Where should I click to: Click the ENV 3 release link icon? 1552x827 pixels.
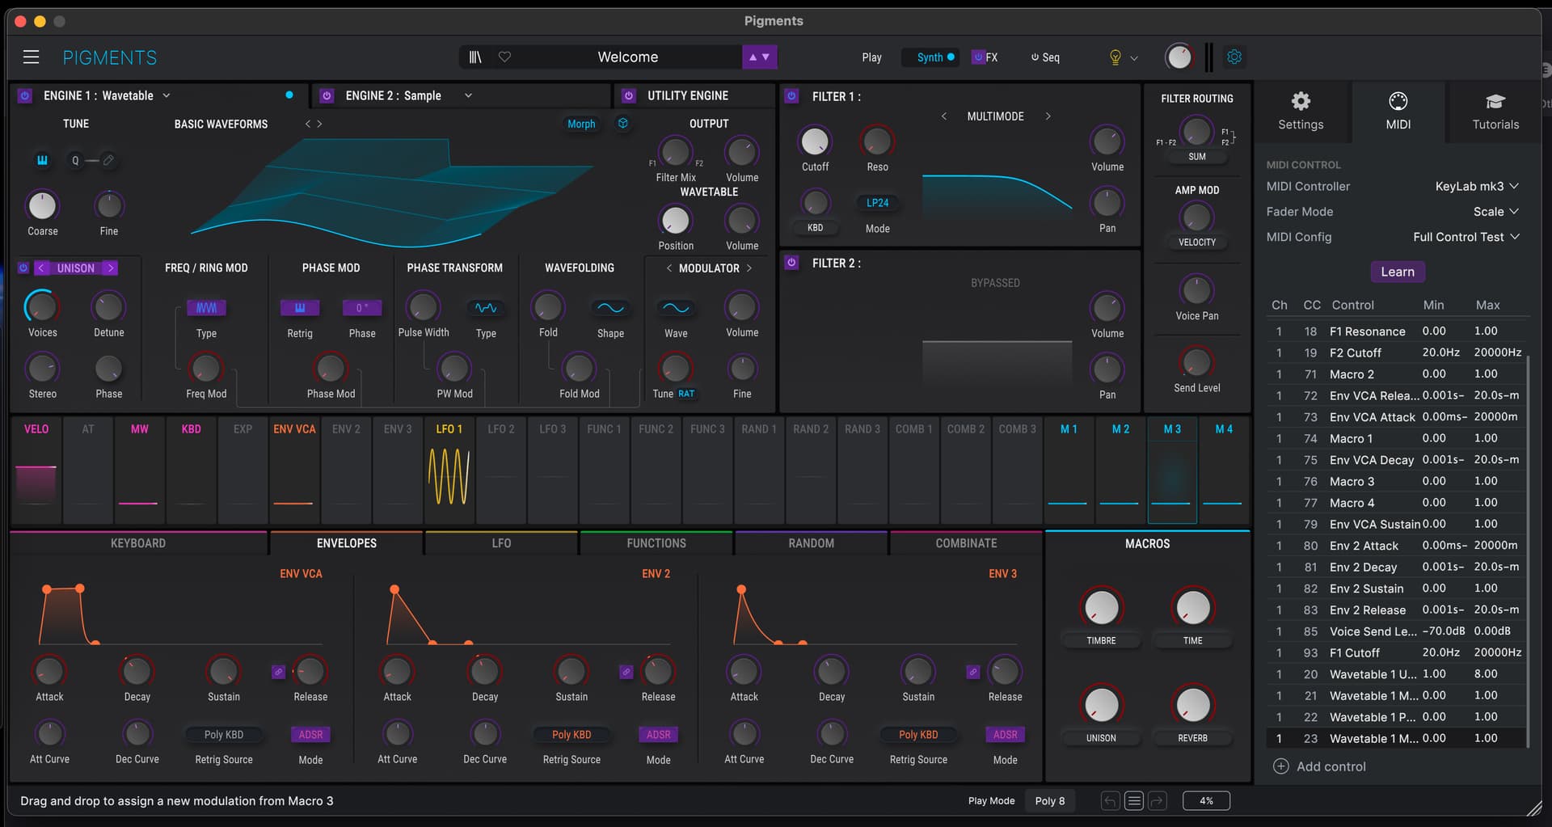973,672
